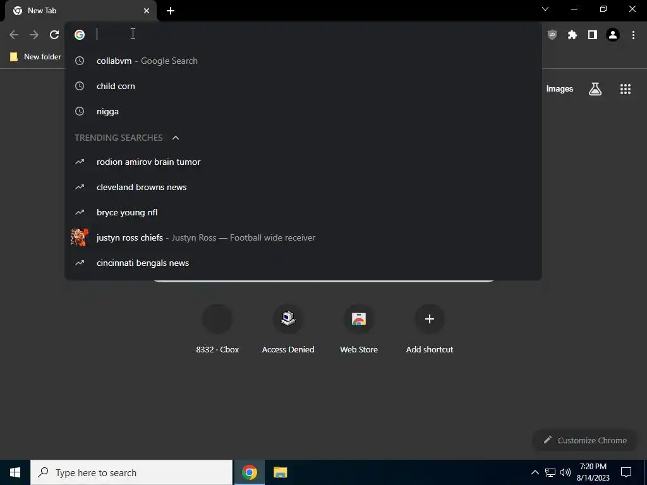The height and width of the screenshot is (485, 647).
Task: Open Chrome's three-dot menu
Action: click(633, 35)
